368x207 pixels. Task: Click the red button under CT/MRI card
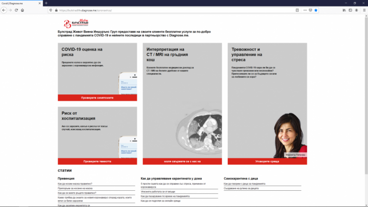tap(182, 161)
